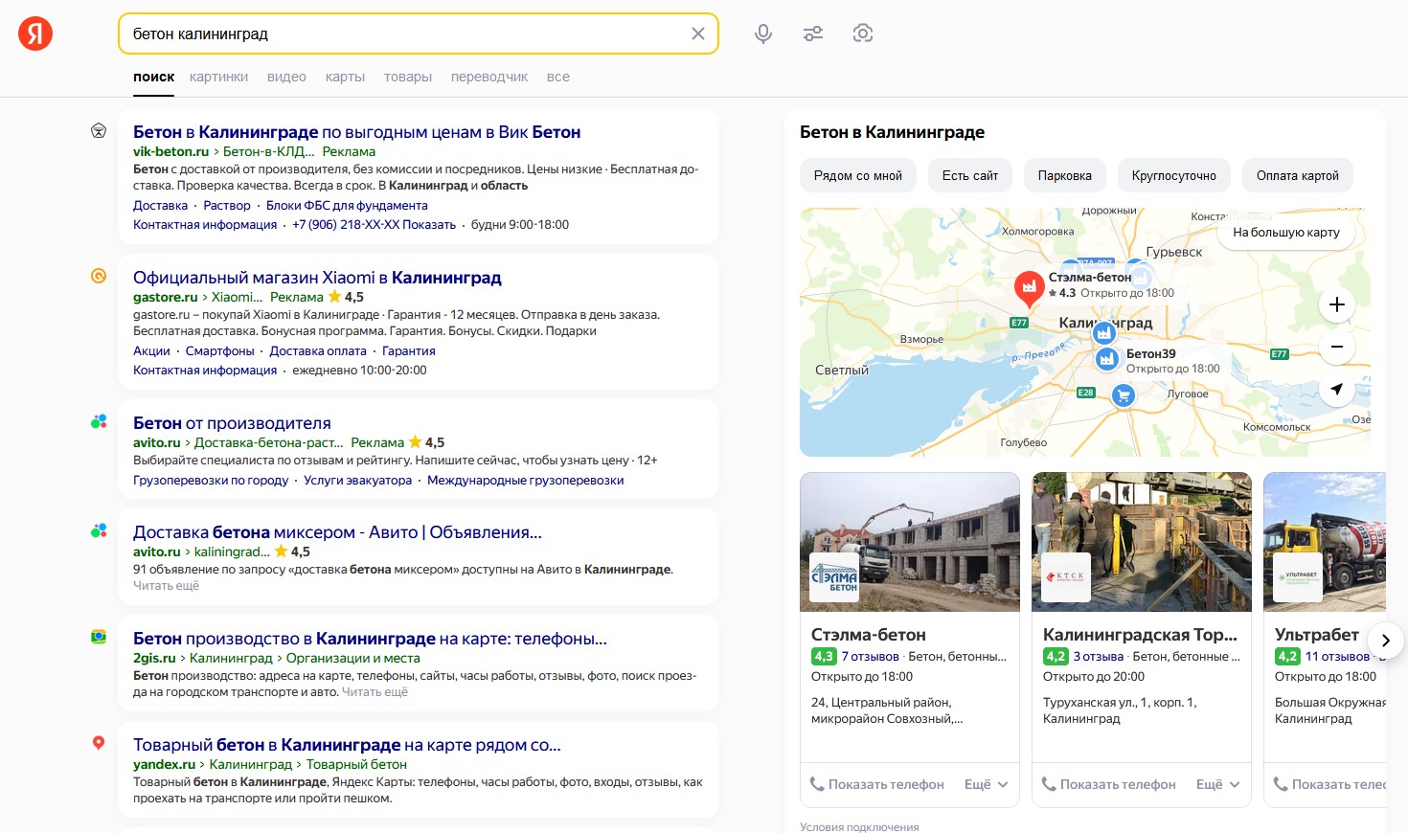Expand Ещё menu on Стэлма-бетон card
This screenshot has height=833, width=1408.
point(987,784)
